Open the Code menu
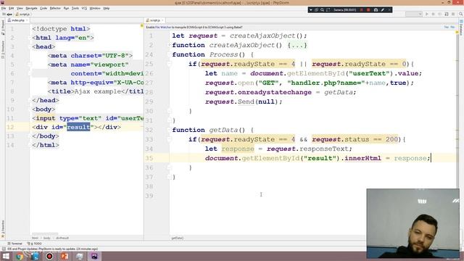The height and width of the screenshot is (261, 464). coord(43,8)
